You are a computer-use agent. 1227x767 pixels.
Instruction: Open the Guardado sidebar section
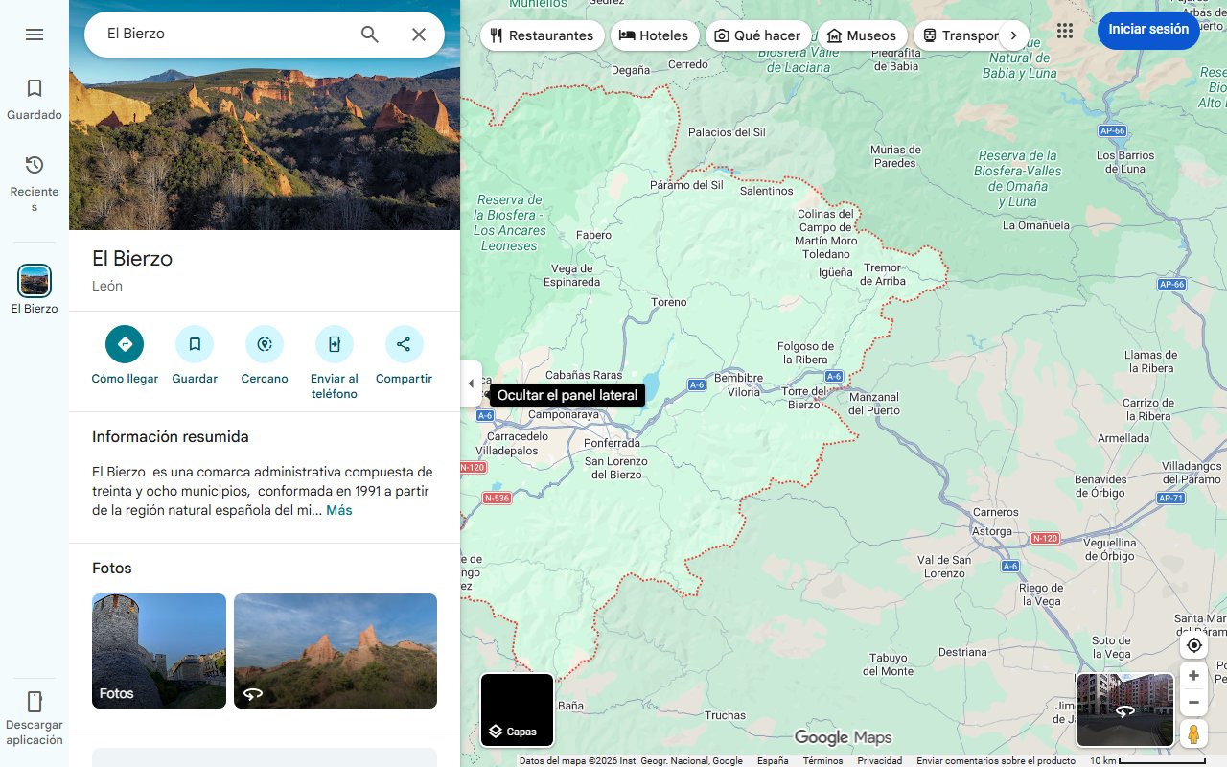(x=35, y=96)
